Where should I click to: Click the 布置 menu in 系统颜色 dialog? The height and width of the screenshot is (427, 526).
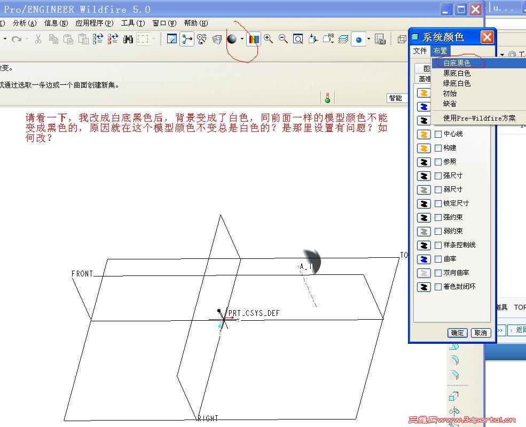point(440,51)
